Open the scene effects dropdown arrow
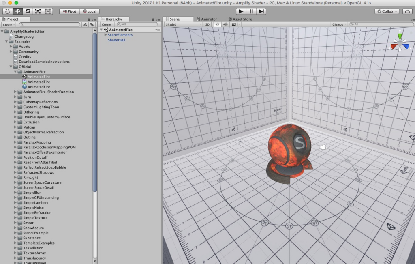This screenshot has height=264, width=415. click(x=239, y=24)
